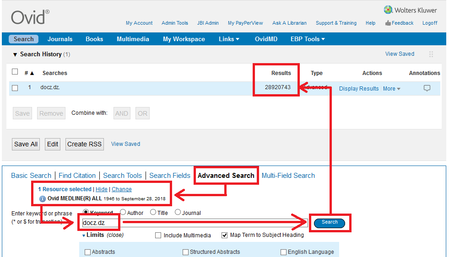
Task: Enable the Include Multimedia checkbox
Action: (x=158, y=236)
